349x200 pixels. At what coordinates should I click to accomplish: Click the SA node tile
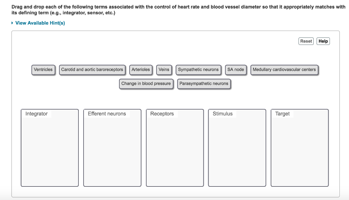coord(236,70)
